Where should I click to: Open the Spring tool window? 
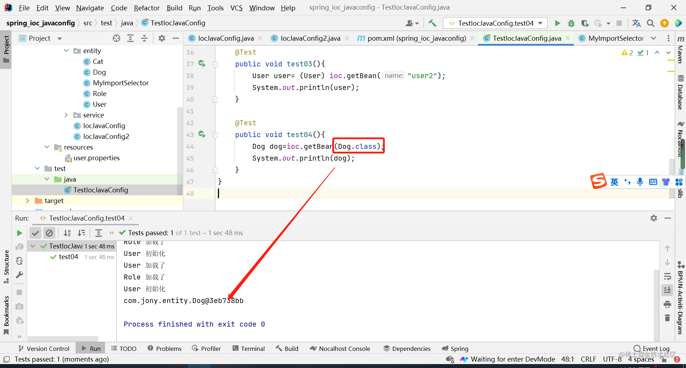coord(455,348)
